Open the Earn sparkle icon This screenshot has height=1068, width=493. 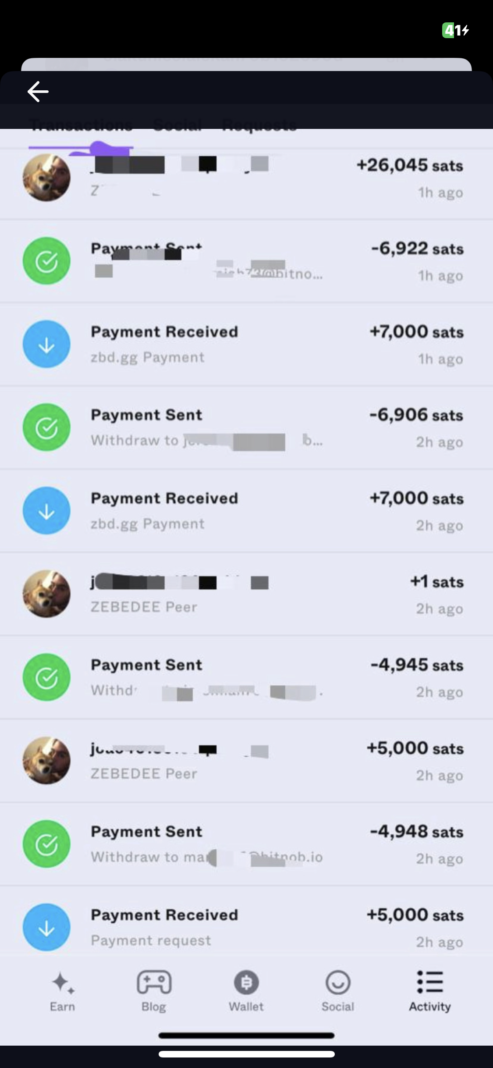62,982
